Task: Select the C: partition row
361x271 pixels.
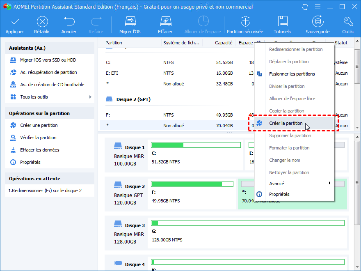Action: click(177, 62)
